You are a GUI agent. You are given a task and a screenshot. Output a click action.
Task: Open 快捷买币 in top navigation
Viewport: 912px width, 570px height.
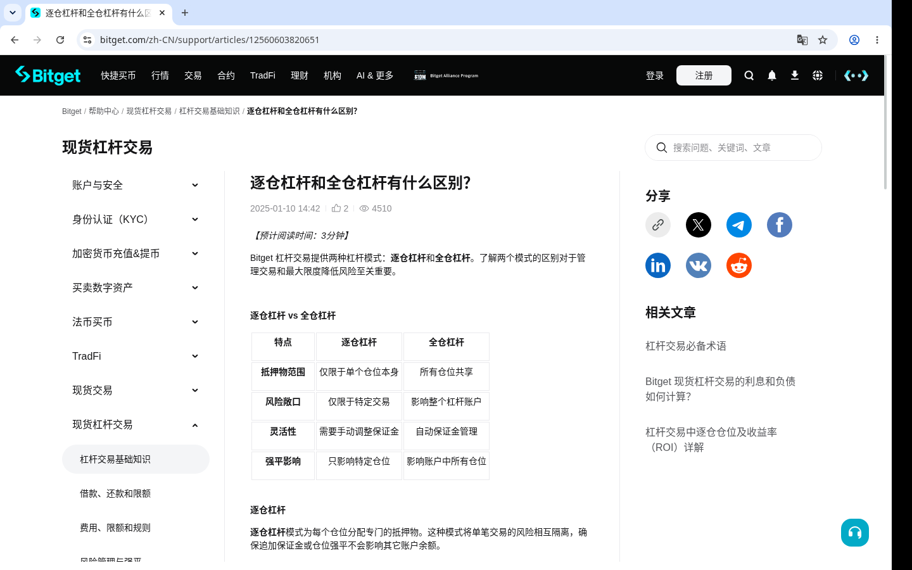[118, 75]
